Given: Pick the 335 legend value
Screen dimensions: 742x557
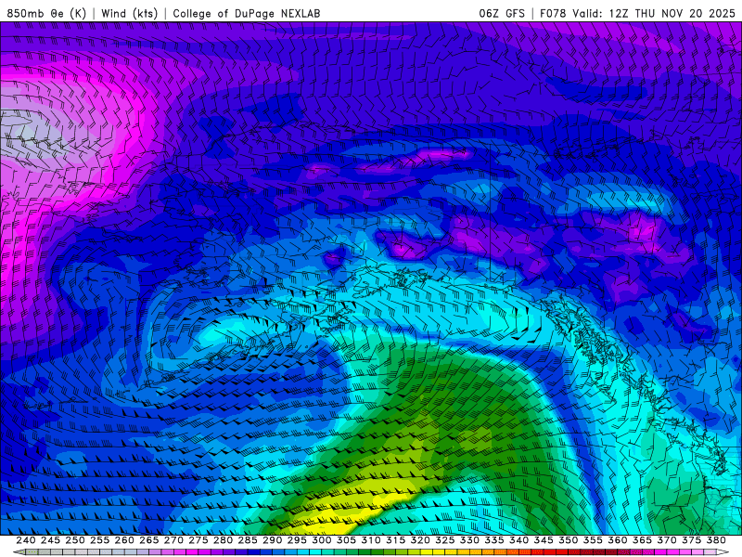Looking at the screenshot, I should [x=494, y=540].
